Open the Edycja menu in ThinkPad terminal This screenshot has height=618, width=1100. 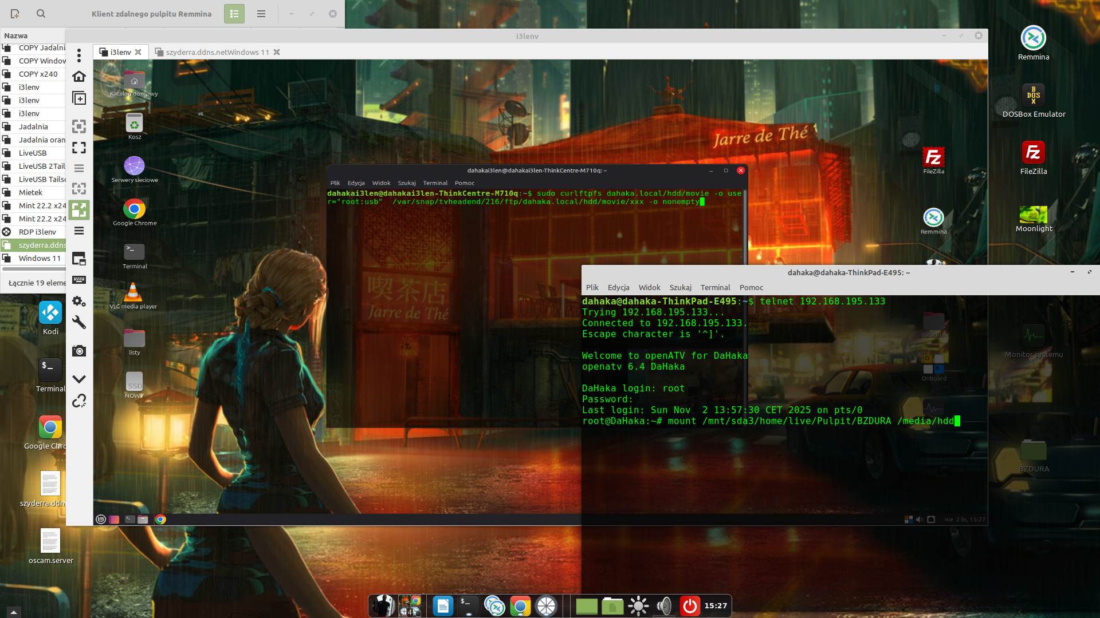point(618,287)
